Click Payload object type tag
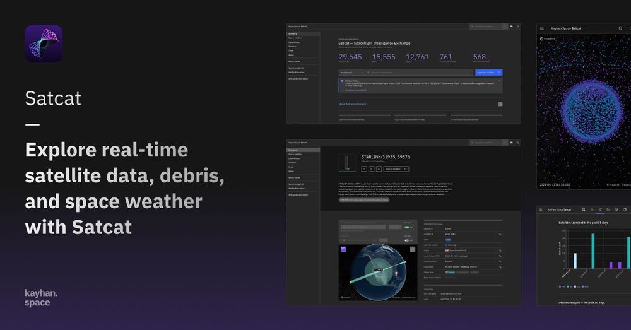This screenshot has width=631, height=330. tap(450, 272)
